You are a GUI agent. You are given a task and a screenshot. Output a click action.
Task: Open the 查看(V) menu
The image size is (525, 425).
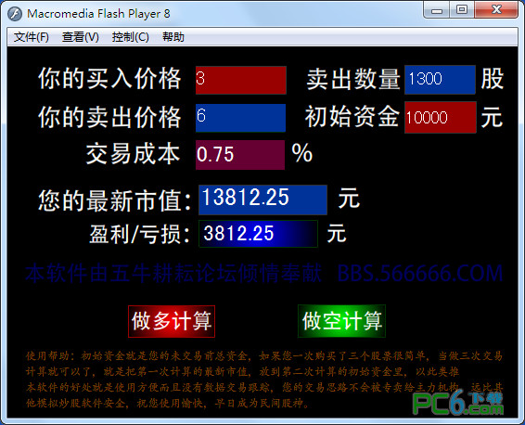(81, 37)
